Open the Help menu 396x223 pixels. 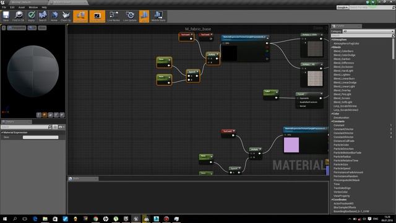coord(44,7)
